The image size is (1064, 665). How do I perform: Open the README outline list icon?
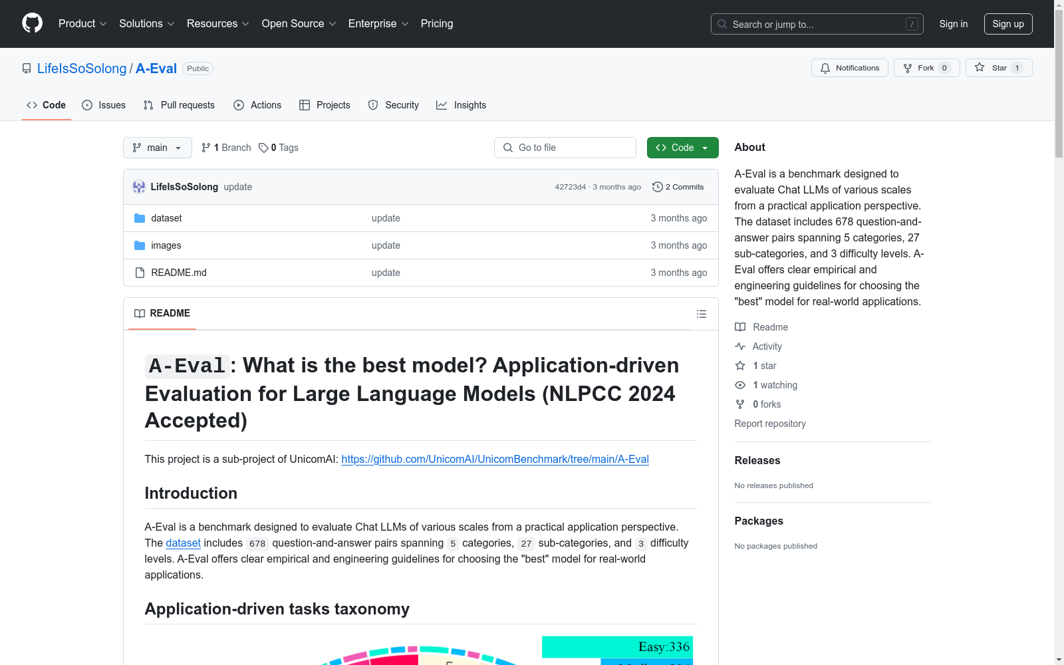(x=702, y=314)
